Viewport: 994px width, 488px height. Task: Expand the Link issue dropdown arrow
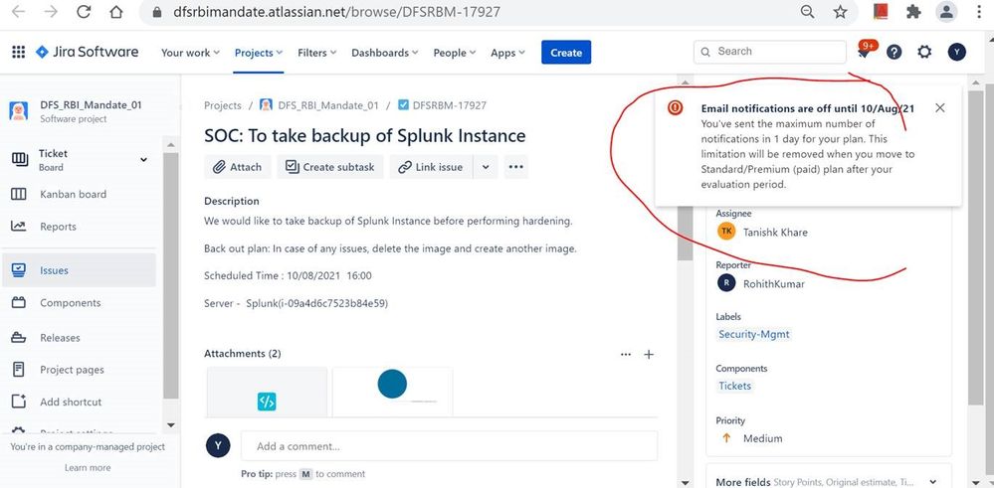(x=486, y=167)
